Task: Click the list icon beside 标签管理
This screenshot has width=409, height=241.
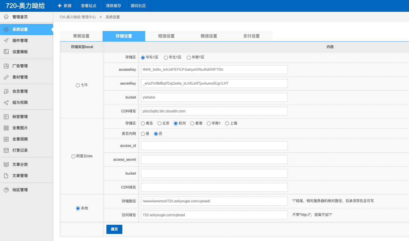Action: pyautogui.click(x=6, y=117)
